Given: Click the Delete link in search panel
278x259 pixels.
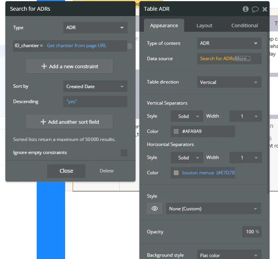Looking at the screenshot, I should pos(106,171).
